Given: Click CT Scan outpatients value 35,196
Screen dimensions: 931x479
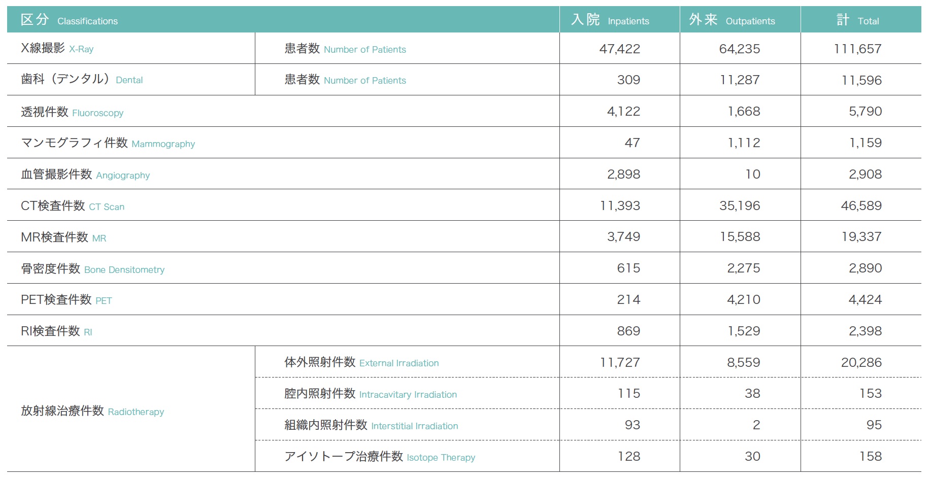Looking at the screenshot, I should click(x=740, y=206).
